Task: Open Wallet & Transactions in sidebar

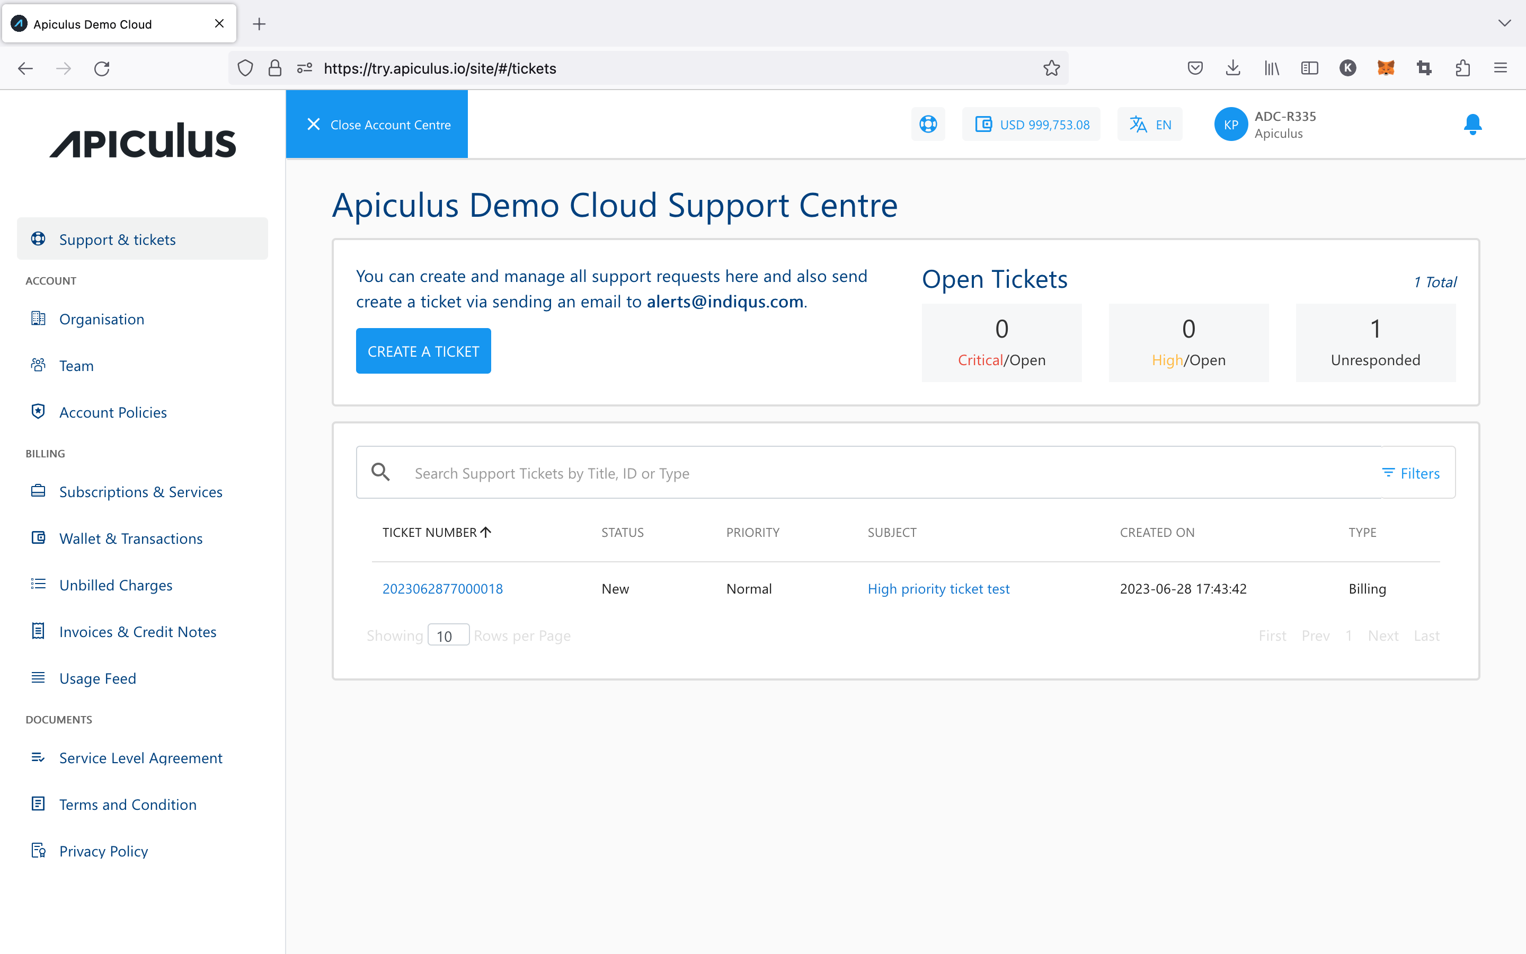Action: click(x=130, y=538)
